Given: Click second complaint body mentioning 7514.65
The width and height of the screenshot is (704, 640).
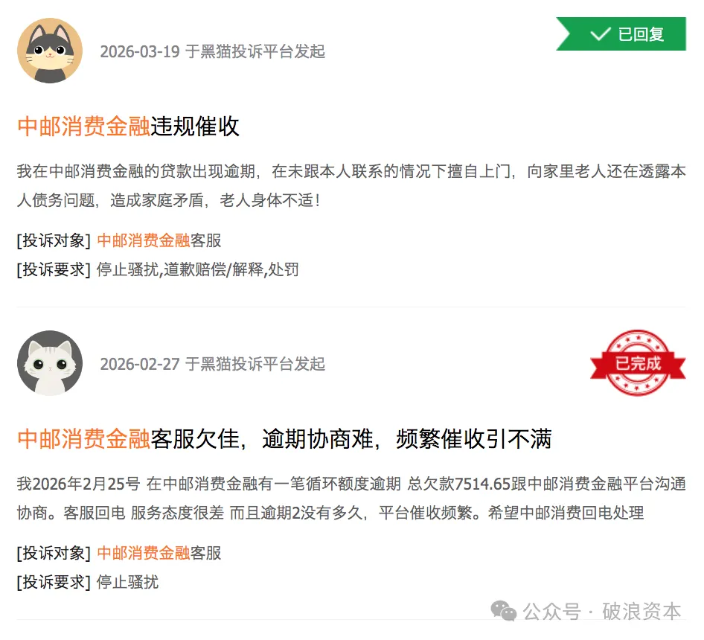Looking at the screenshot, I should pyautogui.click(x=351, y=498).
